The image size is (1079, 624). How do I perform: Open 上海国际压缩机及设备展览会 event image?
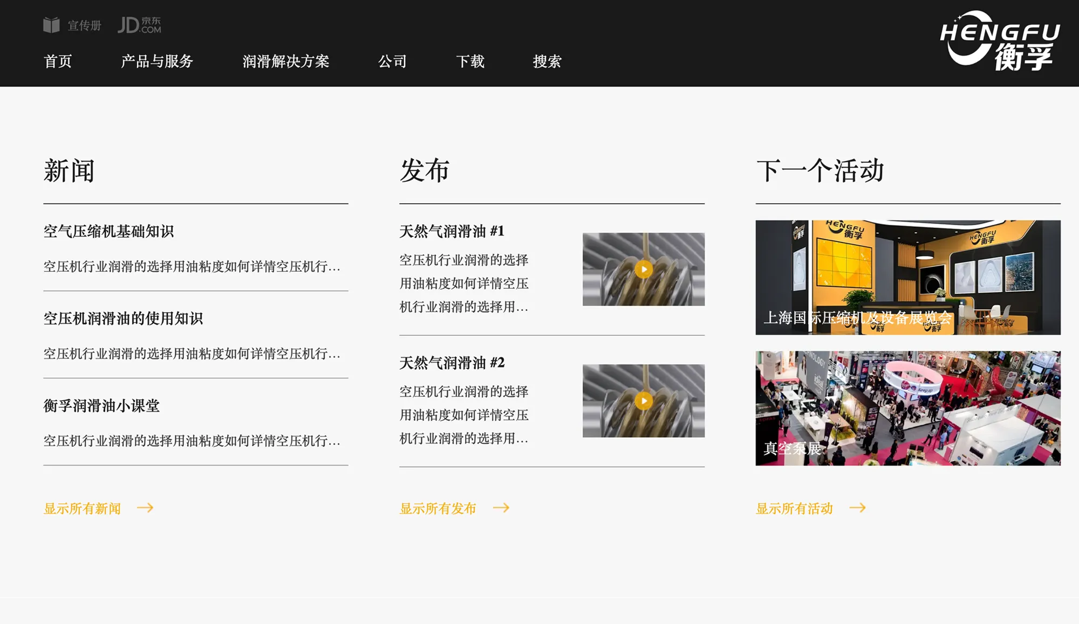[x=907, y=277]
